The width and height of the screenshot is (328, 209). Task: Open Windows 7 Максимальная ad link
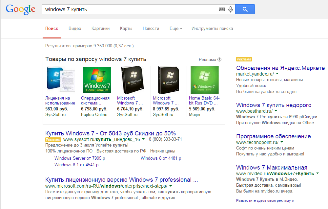pyautogui.click(x=272, y=168)
